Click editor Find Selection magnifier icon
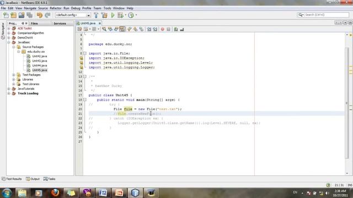 pyautogui.click(x=104, y=29)
